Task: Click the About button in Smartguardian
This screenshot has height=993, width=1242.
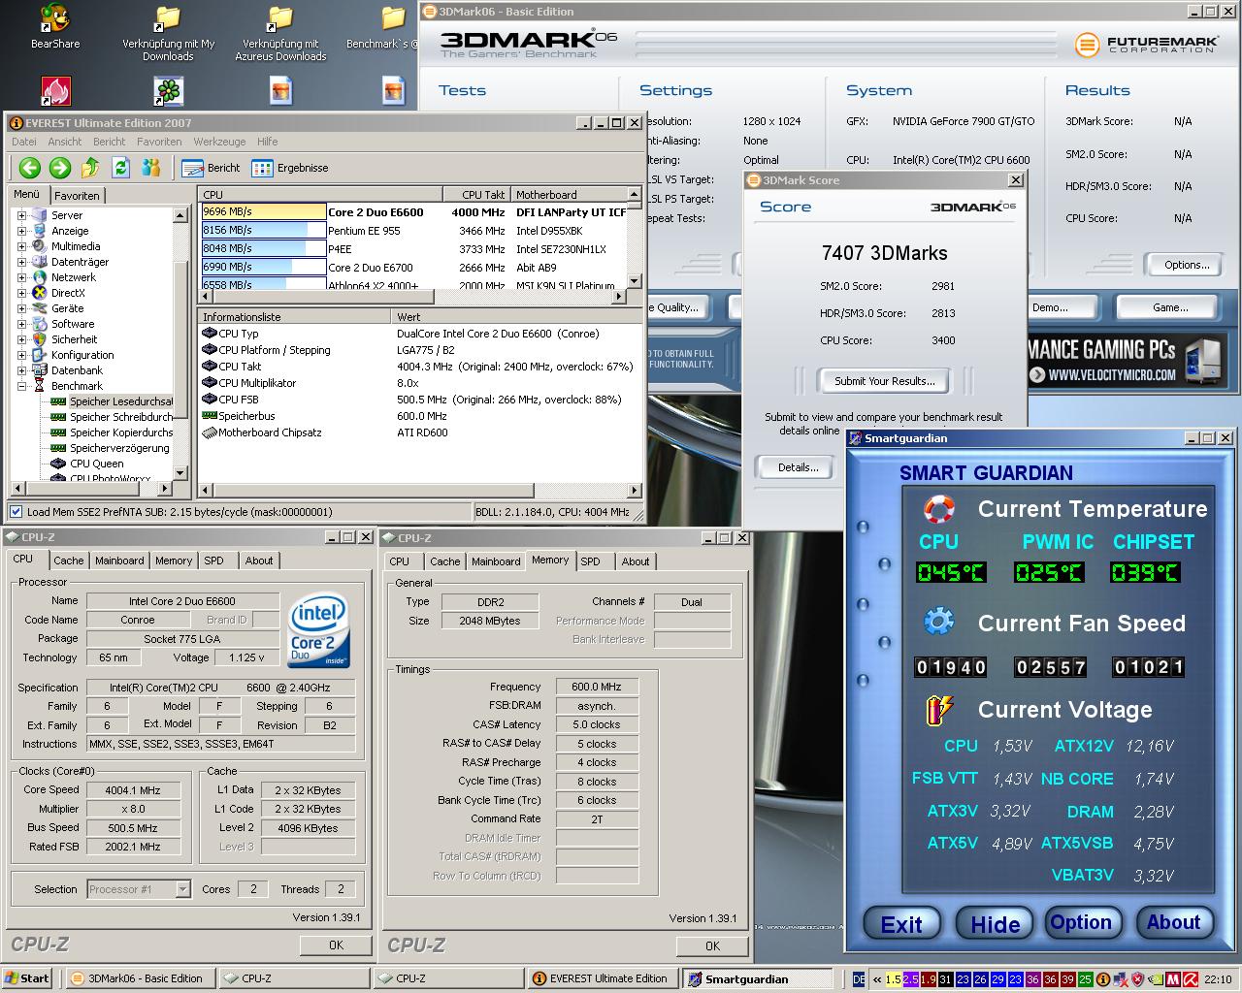Action: point(1173,922)
